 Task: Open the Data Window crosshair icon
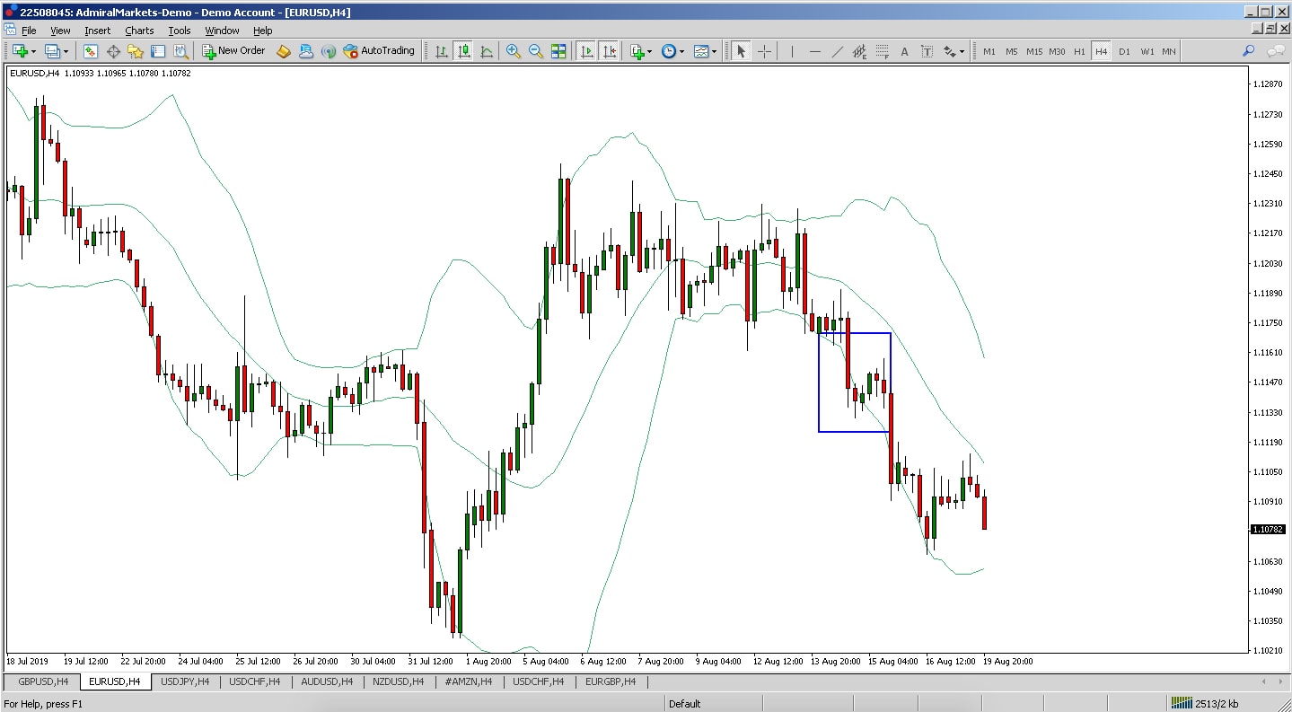click(113, 51)
